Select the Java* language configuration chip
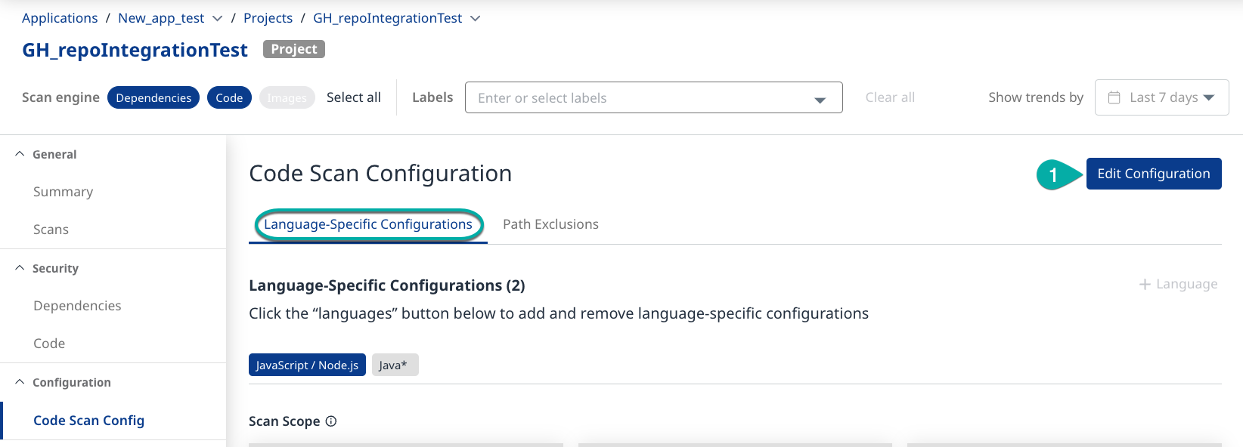The height and width of the screenshot is (447, 1243). click(x=395, y=364)
